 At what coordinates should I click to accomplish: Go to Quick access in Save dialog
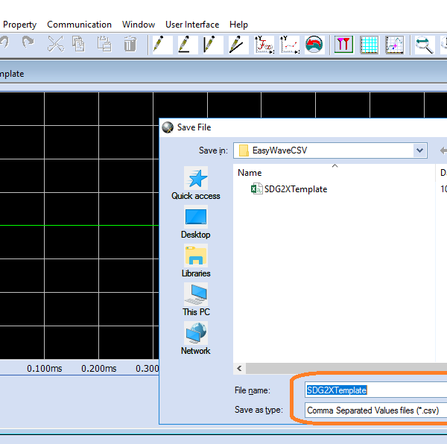196,184
